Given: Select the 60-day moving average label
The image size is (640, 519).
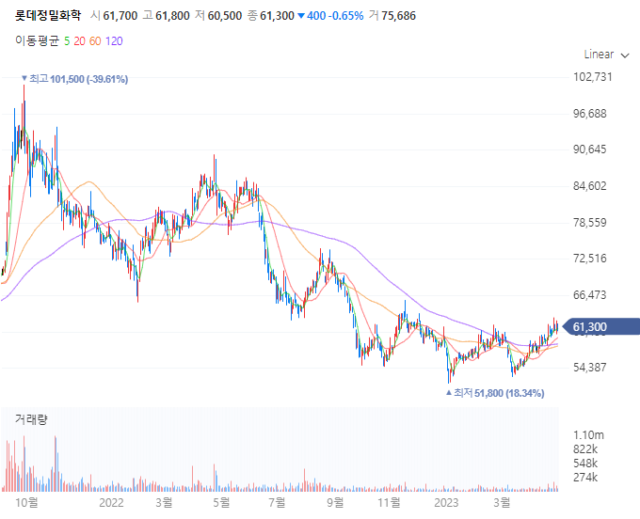Looking at the screenshot, I should click(95, 41).
